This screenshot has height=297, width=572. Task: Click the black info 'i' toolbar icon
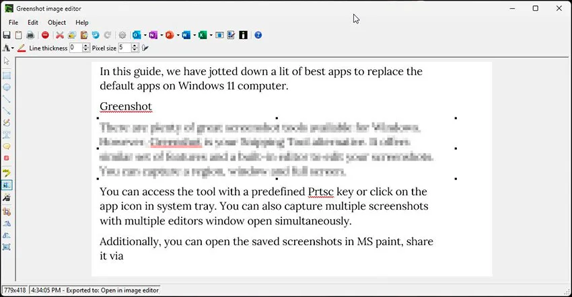tap(244, 35)
